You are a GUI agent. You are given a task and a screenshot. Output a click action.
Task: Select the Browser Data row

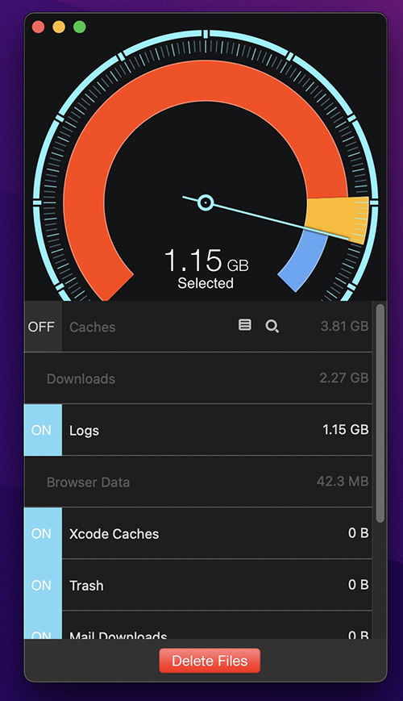click(198, 482)
